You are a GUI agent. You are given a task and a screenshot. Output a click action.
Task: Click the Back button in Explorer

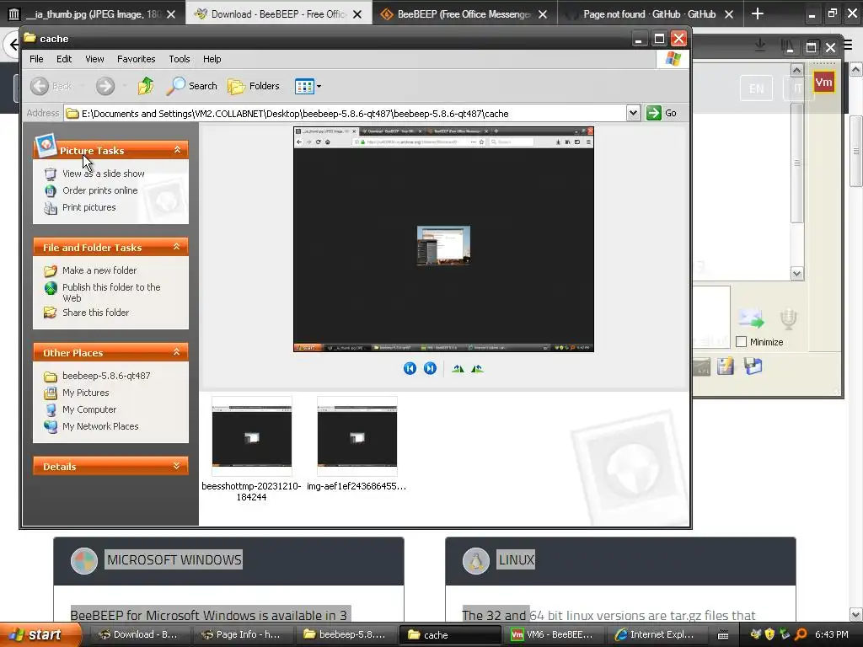pyautogui.click(x=51, y=86)
